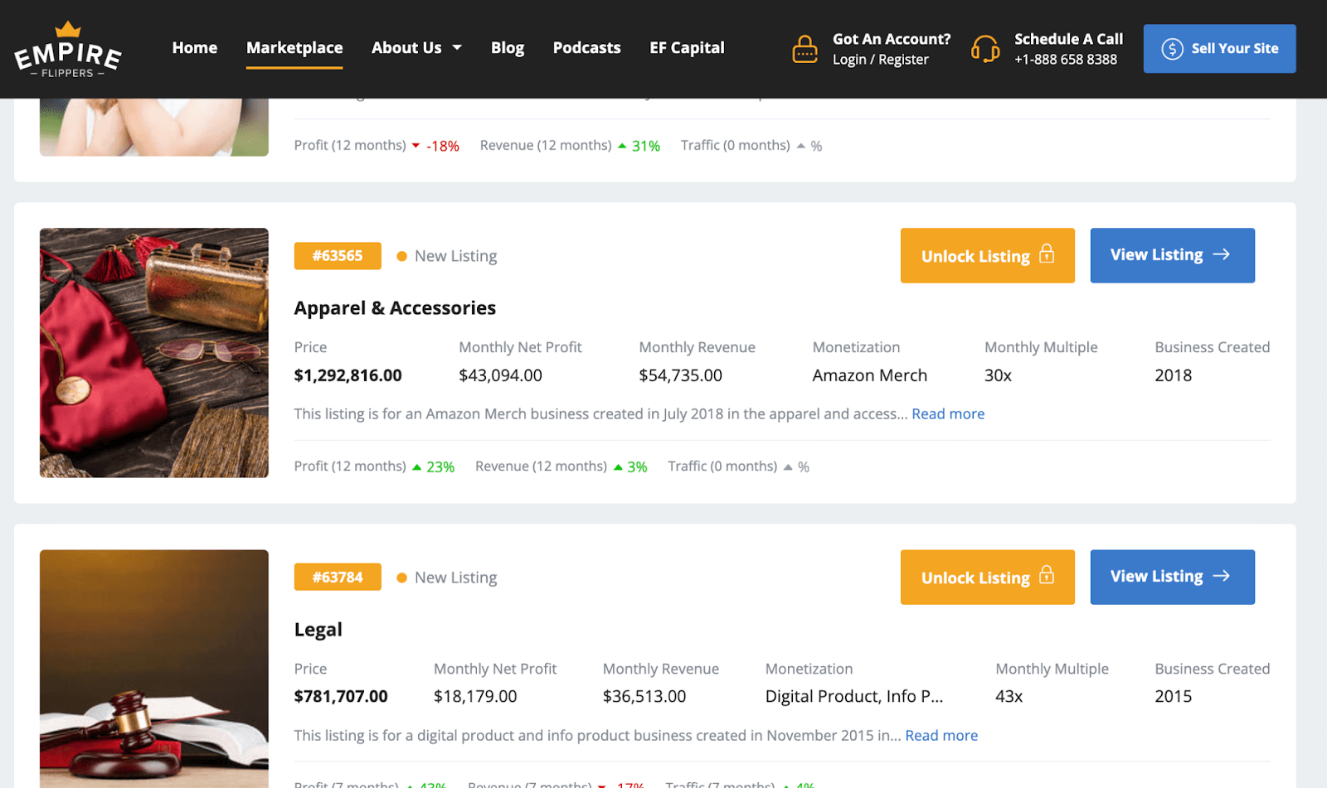Expand Read more for the Amazon Merch listing
The image size is (1327, 788).
(947, 413)
